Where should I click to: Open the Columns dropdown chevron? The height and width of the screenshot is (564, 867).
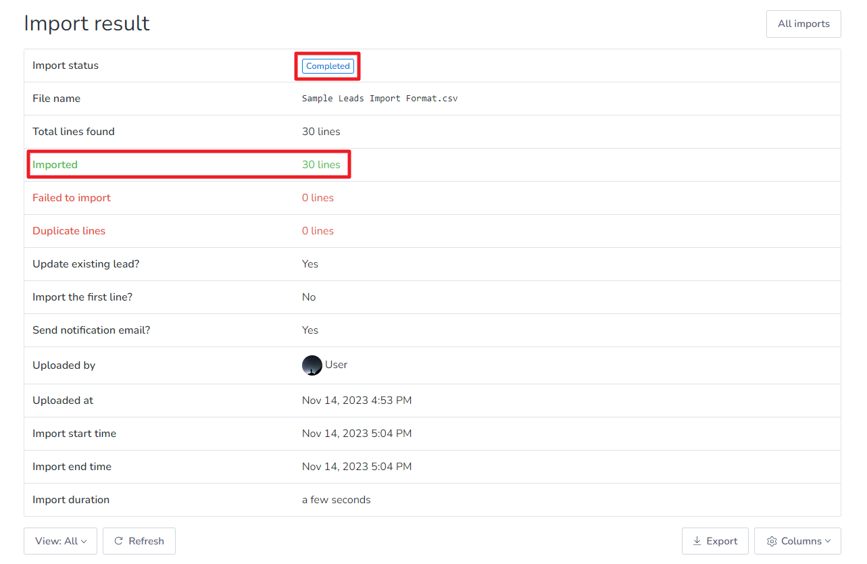coord(828,541)
